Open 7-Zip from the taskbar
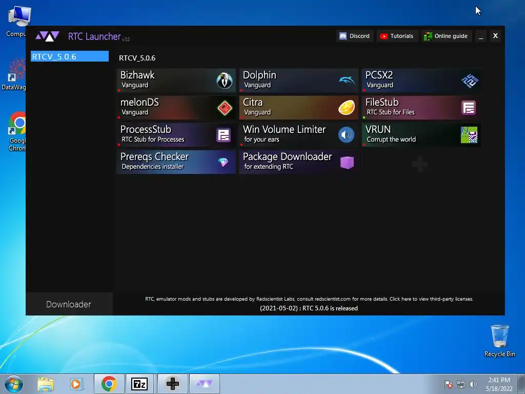Screen dimensions: 525x394 139,384
